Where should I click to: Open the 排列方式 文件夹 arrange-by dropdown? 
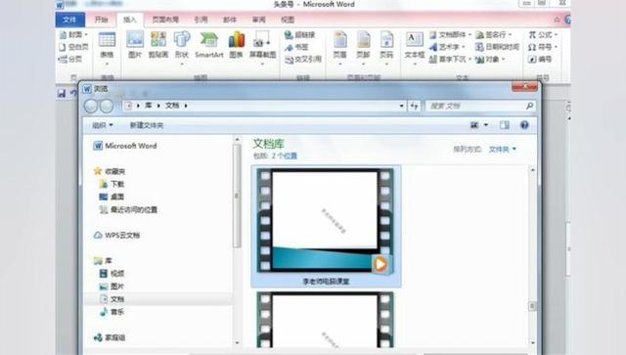tap(502, 149)
